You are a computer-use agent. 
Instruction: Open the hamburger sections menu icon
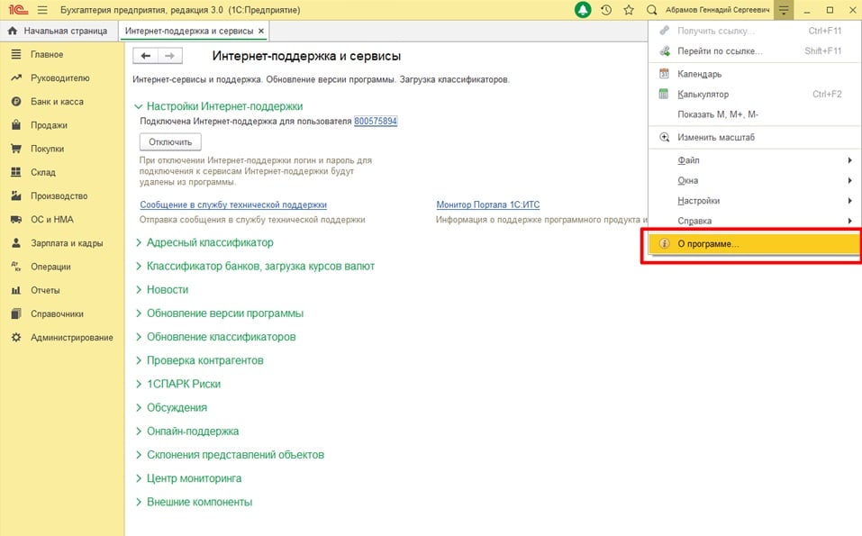42,10
